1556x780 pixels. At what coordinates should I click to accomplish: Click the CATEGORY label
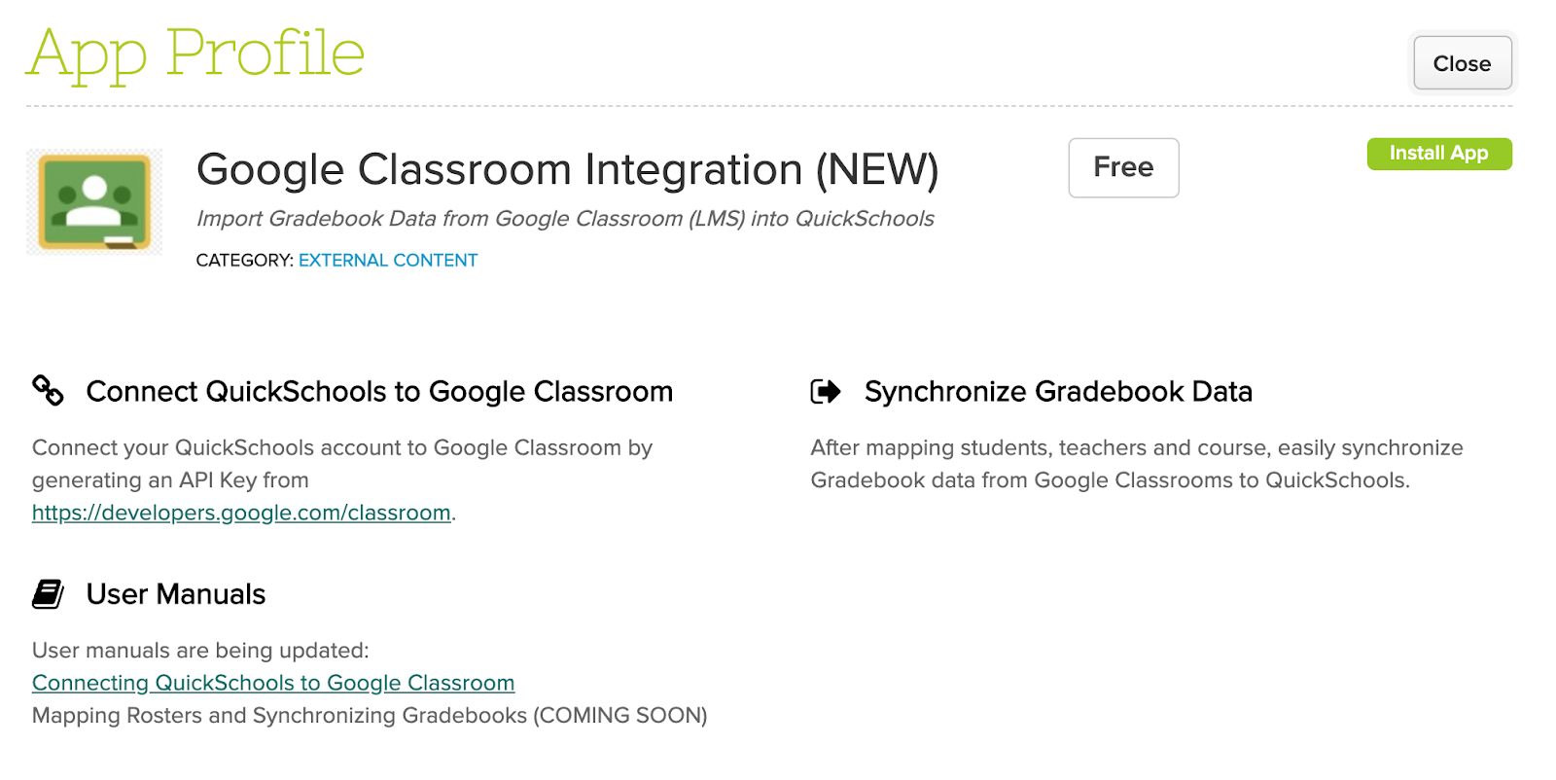[244, 261]
